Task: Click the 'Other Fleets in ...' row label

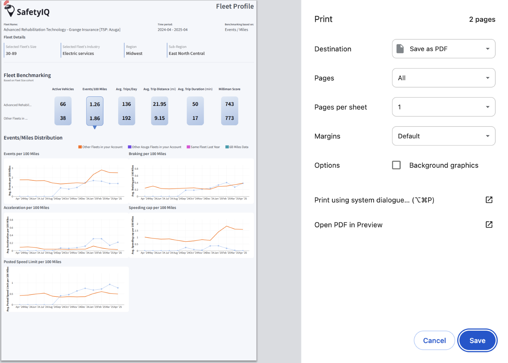Action: click(x=16, y=119)
